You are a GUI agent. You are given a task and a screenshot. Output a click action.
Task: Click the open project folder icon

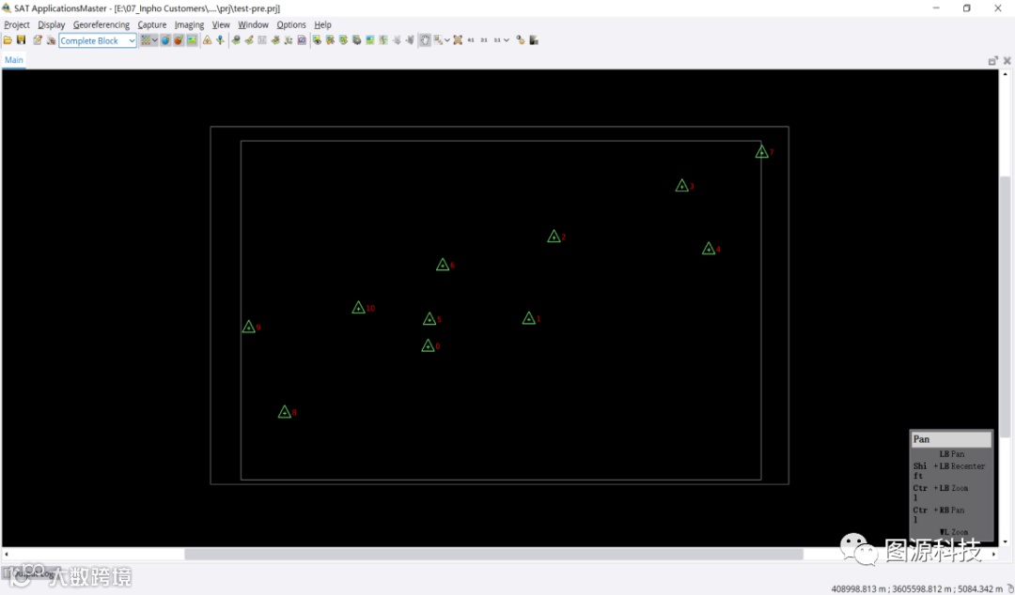tap(8, 40)
